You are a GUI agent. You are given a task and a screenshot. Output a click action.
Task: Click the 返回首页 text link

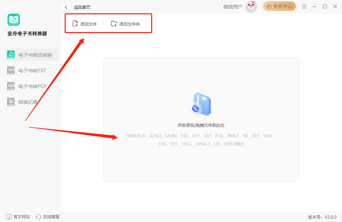tap(82, 7)
